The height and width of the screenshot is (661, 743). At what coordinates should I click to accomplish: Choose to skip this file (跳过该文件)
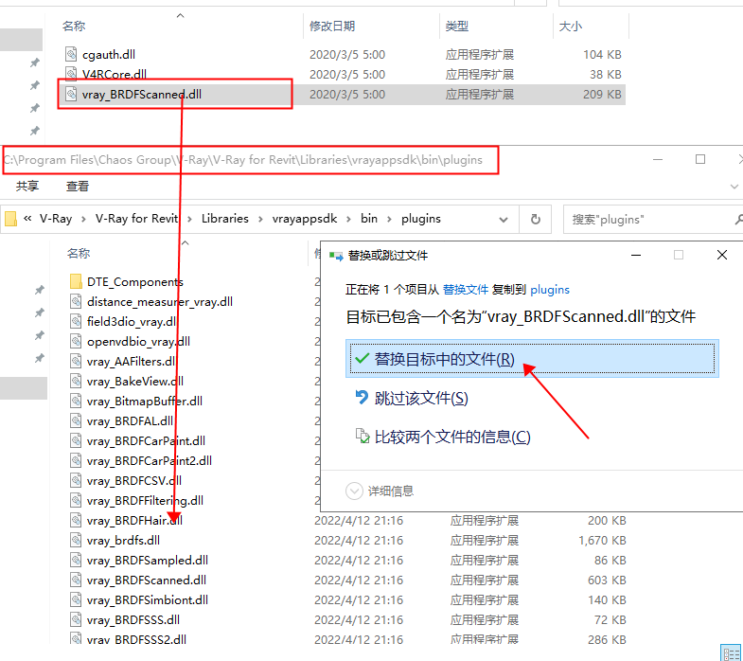pos(421,398)
